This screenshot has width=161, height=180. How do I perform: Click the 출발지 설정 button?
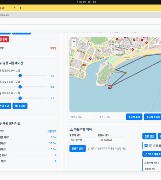(x=77, y=148)
